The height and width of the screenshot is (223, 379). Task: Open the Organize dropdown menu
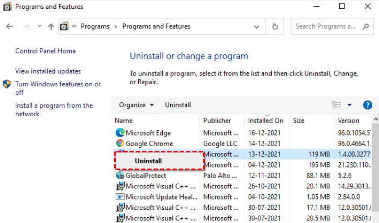[136, 105]
